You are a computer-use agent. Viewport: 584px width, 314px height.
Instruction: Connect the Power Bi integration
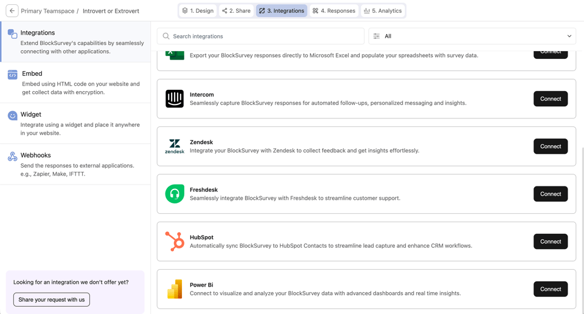click(551, 289)
